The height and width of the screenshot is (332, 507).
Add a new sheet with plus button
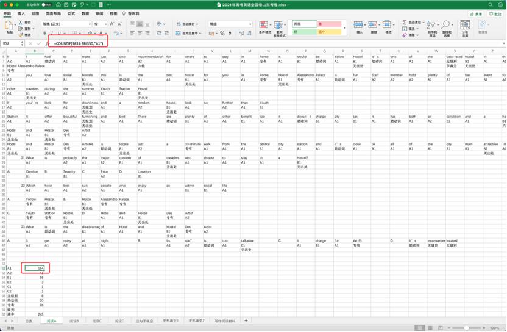point(246,320)
